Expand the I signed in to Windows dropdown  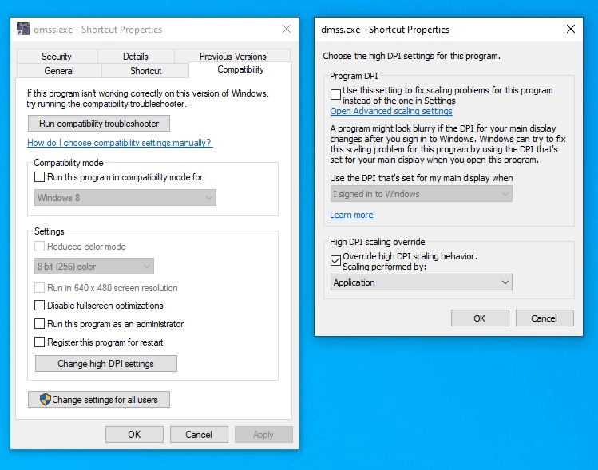click(421, 194)
